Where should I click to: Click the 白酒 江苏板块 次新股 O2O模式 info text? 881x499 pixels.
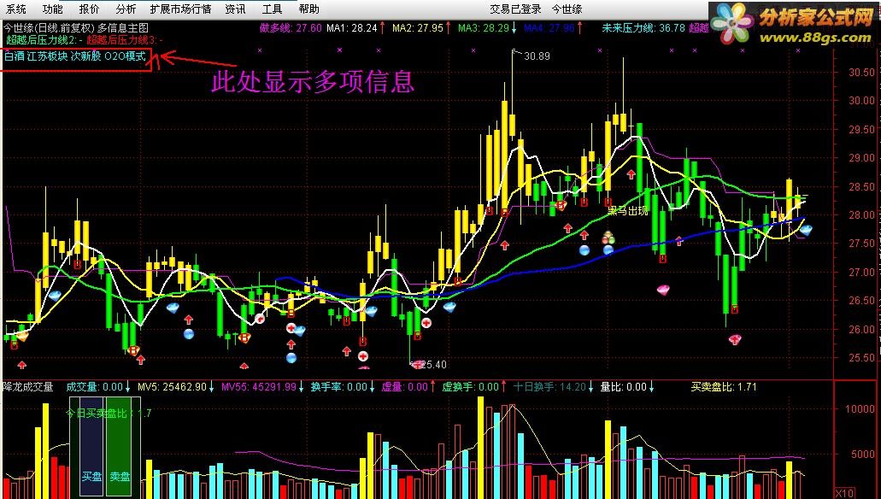click(74, 56)
